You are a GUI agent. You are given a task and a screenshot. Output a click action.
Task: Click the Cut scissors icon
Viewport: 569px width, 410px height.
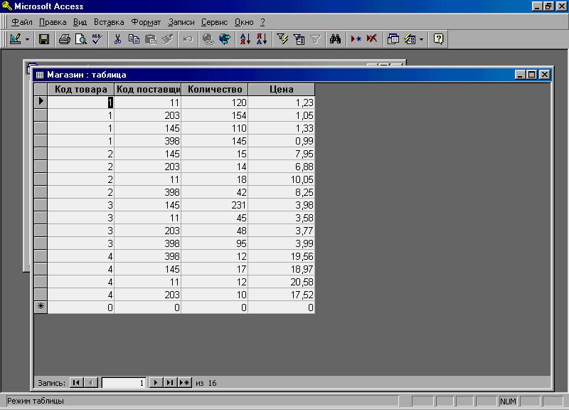117,39
